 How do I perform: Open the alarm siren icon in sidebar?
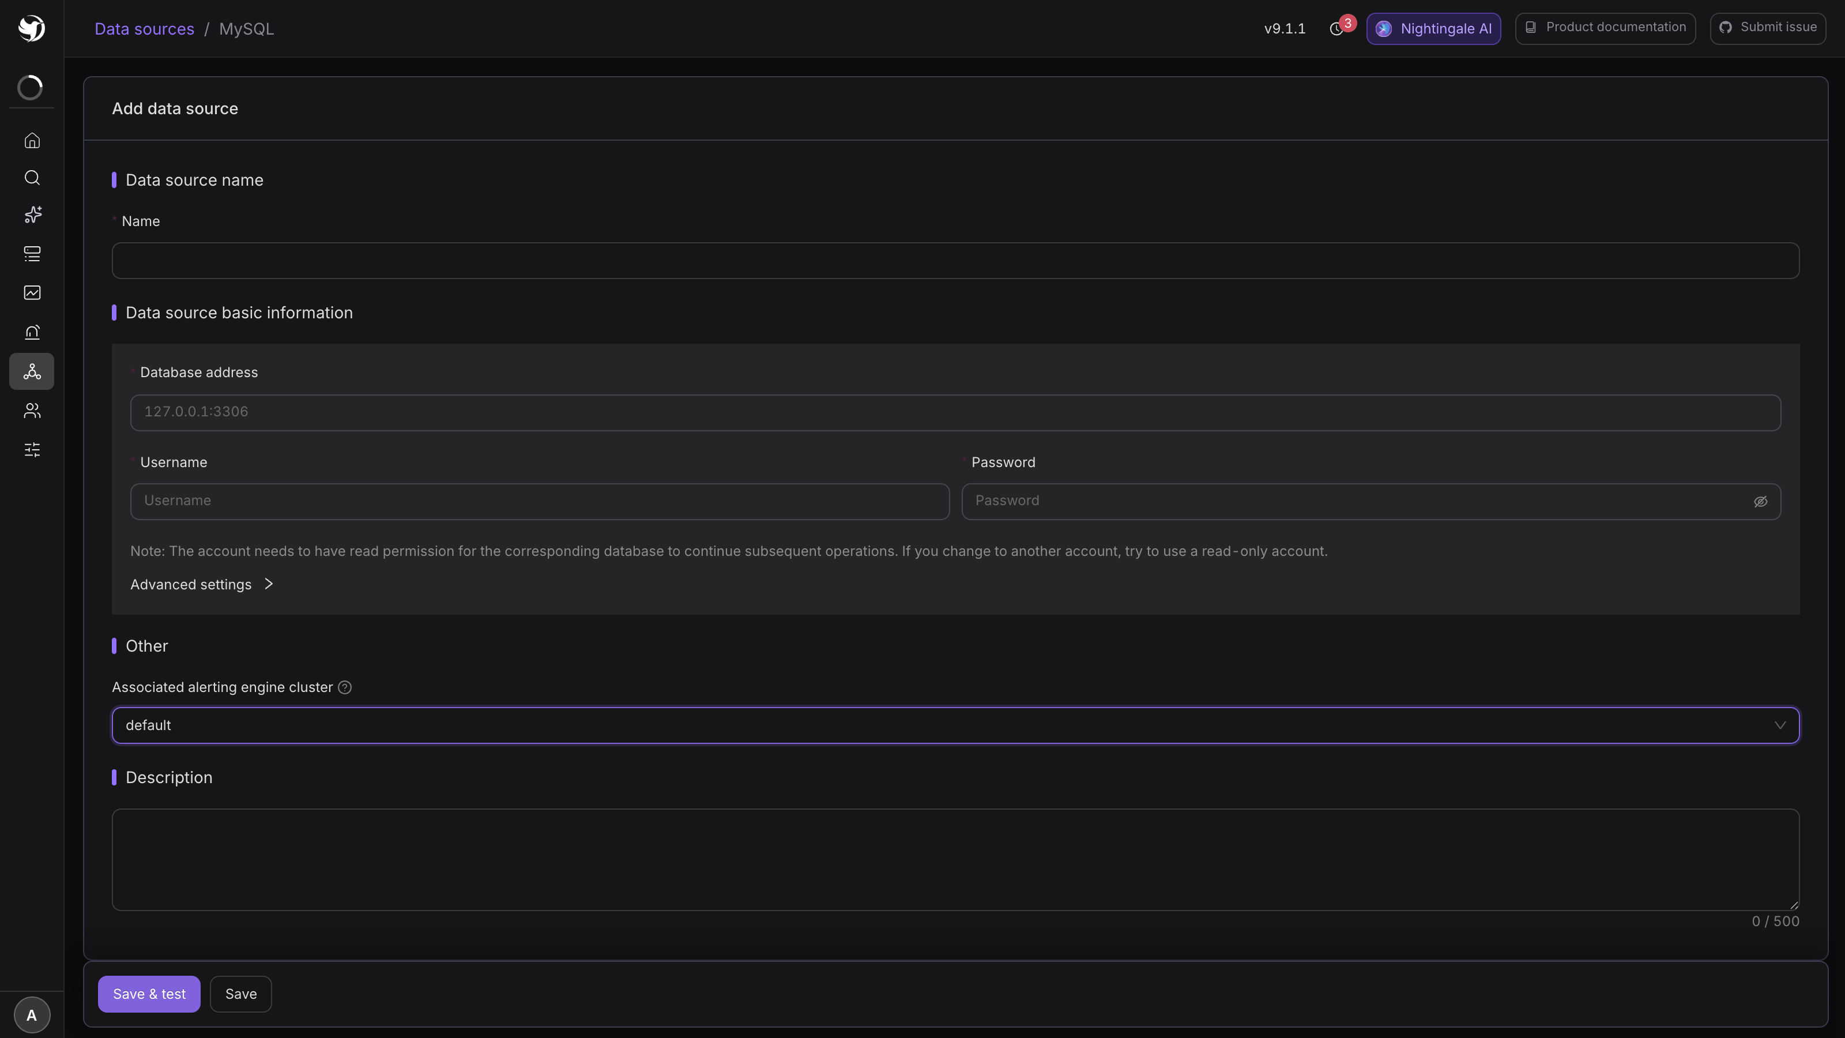click(x=32, y=332)
